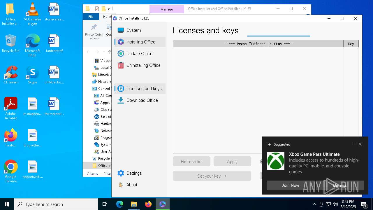The width and height of the screenshot is (373, 210).
Task: Click the 7 items status text
Action: pos(92,174)
